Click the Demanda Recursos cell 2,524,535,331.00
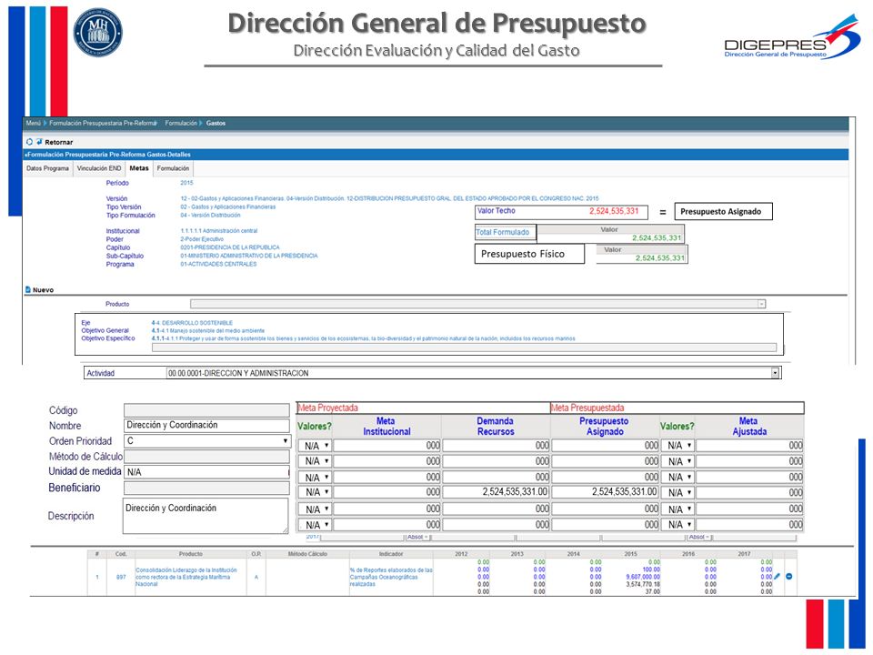Viewport: 873px width, 655px height. point(496,492)
